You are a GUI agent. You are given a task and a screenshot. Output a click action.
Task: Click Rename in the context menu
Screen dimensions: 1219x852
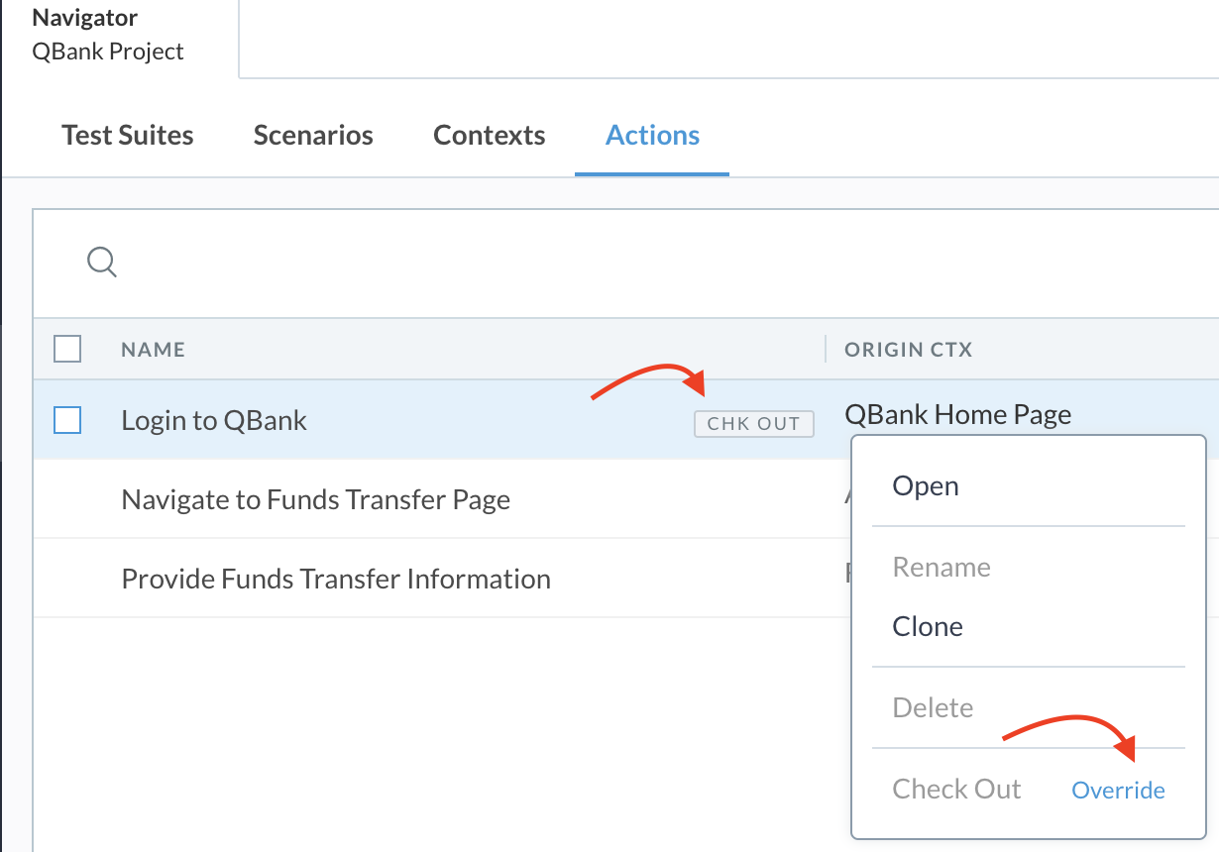942,567
